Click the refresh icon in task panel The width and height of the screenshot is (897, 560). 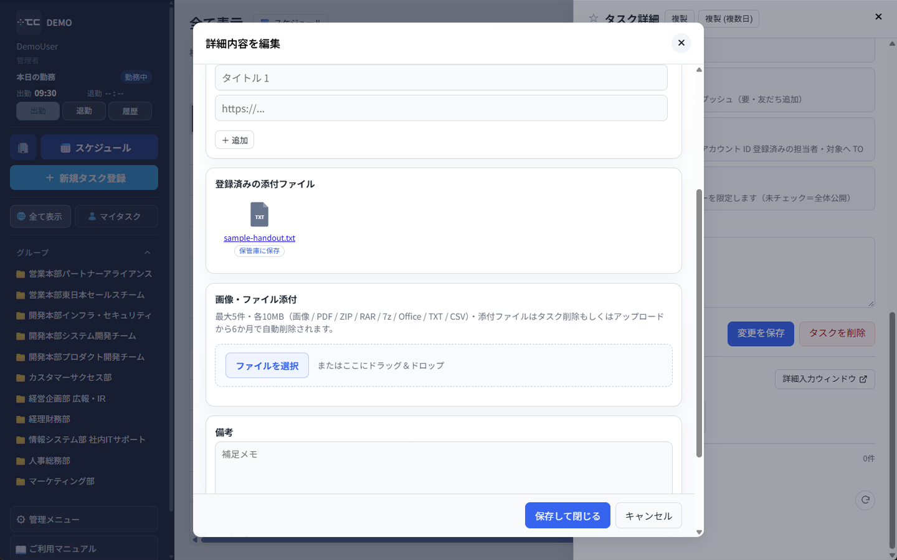click(x=865, y=500)
